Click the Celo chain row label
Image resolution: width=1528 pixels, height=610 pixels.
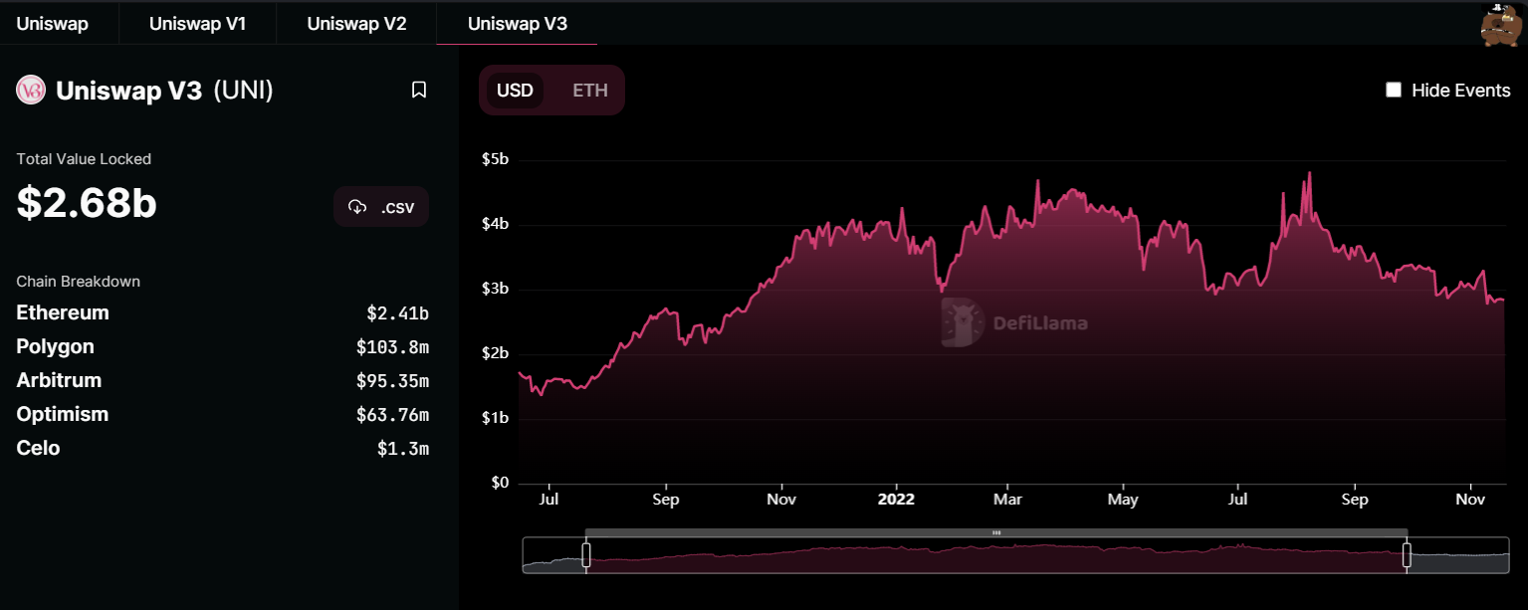38,448
